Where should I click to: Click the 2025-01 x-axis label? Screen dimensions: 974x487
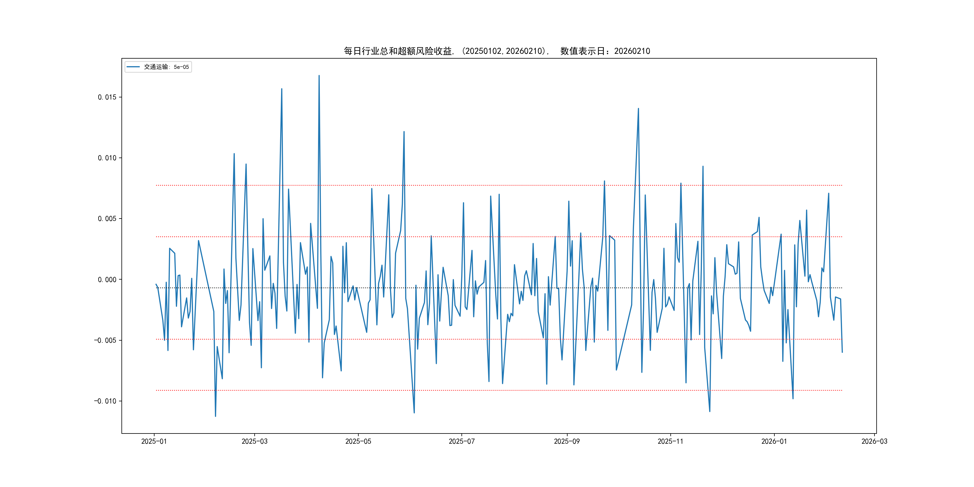click(154, 441)
